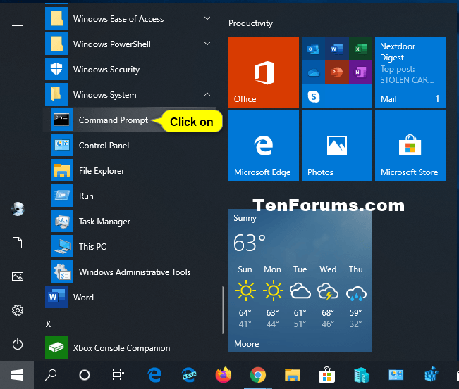This screenshot has width=459, height=389.
Task: Open the Weather tile for Moore
Action: [x=300, y=281]
